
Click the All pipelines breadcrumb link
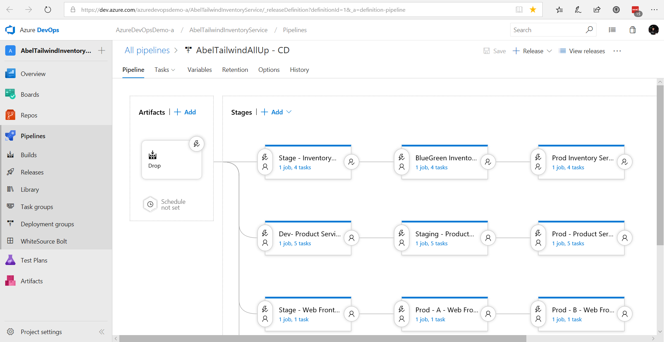click(147, 50)
